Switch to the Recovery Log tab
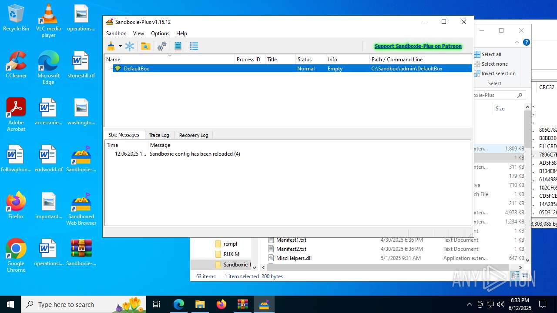 click(194, 135)
